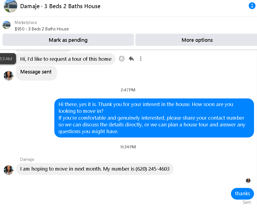Open Damaje 3 Beds 2 Baths House title
257x208 pixels.
60,6
